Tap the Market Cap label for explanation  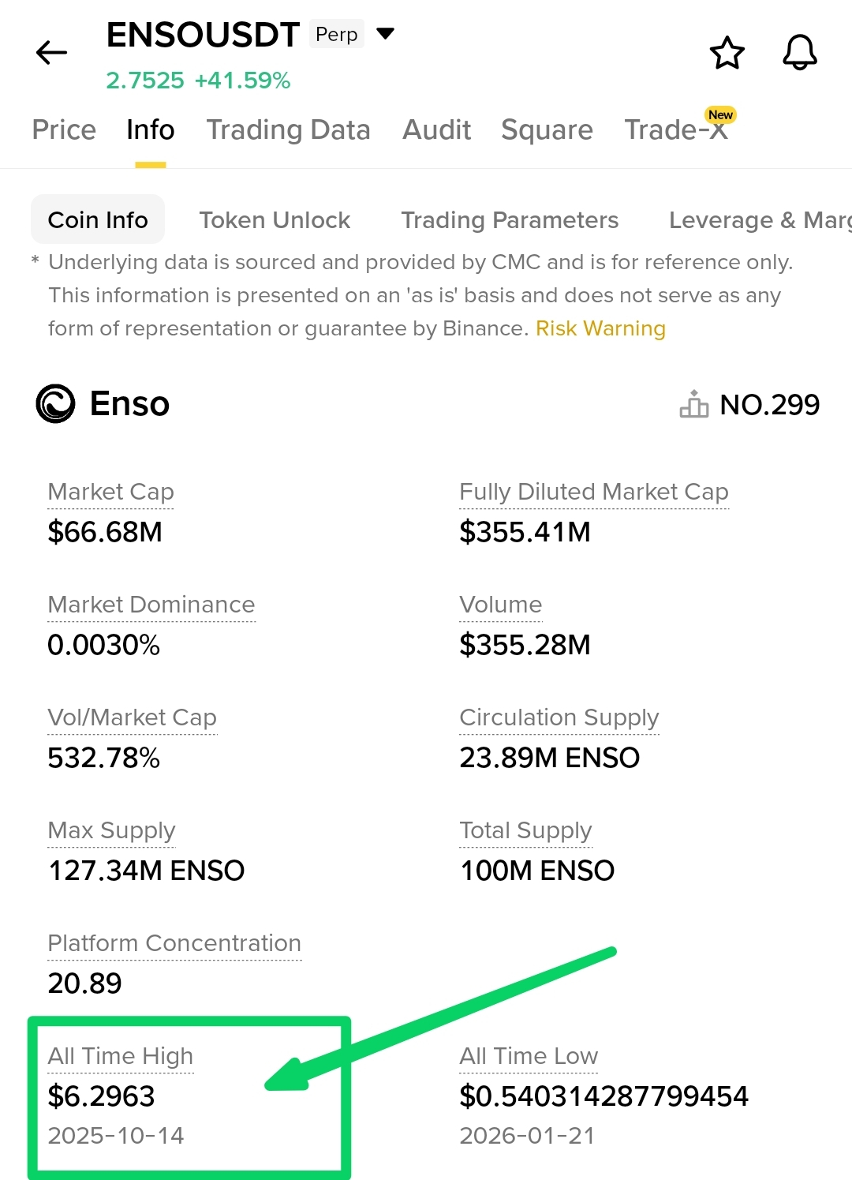click(110, 492)
